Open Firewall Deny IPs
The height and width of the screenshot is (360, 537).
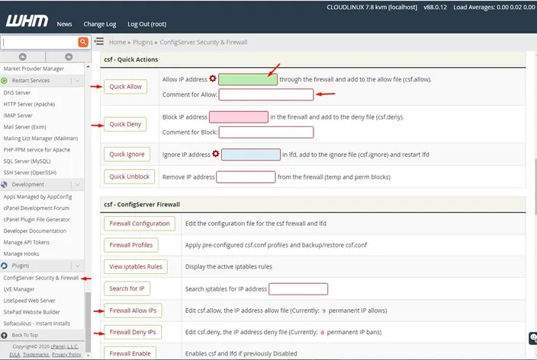pyautogui.click(x=133, y=332)
